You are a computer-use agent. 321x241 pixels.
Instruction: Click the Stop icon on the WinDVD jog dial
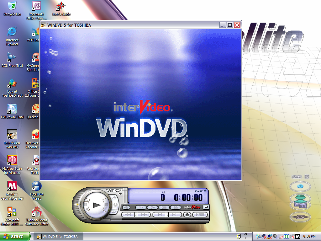(x=107, y=204)
